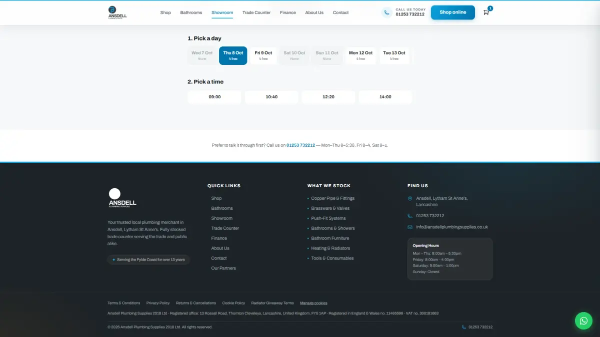The width and height of the screenshot is (600, 337).
Task: Click the Ansdell logo in the footer
Action: click(x=122, y=198)
